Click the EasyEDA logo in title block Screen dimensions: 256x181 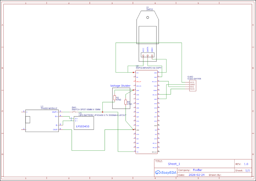click(166, 172)
